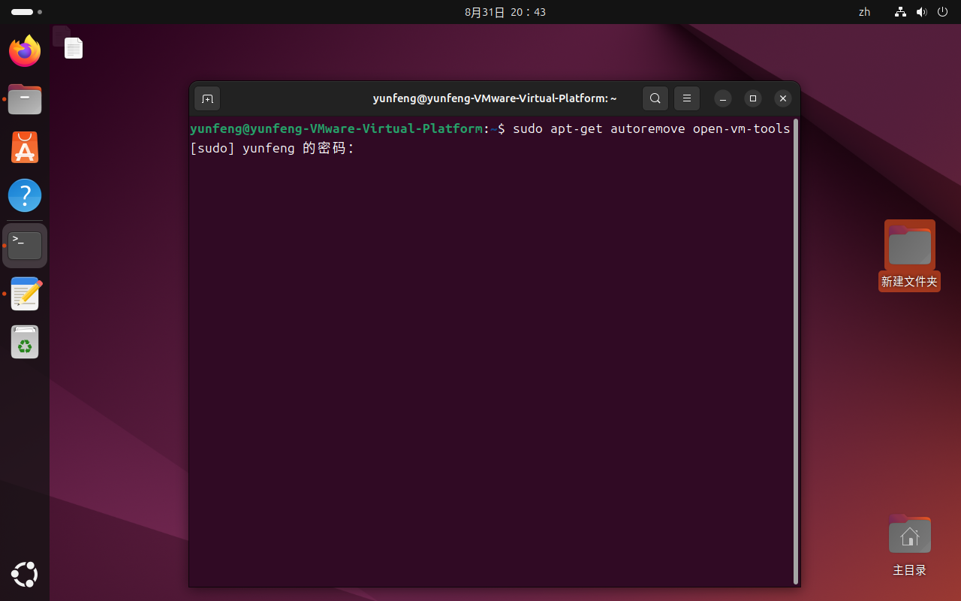Viewport: 961px width, 601px height.
Task: Show applications via Ubuntu logo button
Action: 25,575
